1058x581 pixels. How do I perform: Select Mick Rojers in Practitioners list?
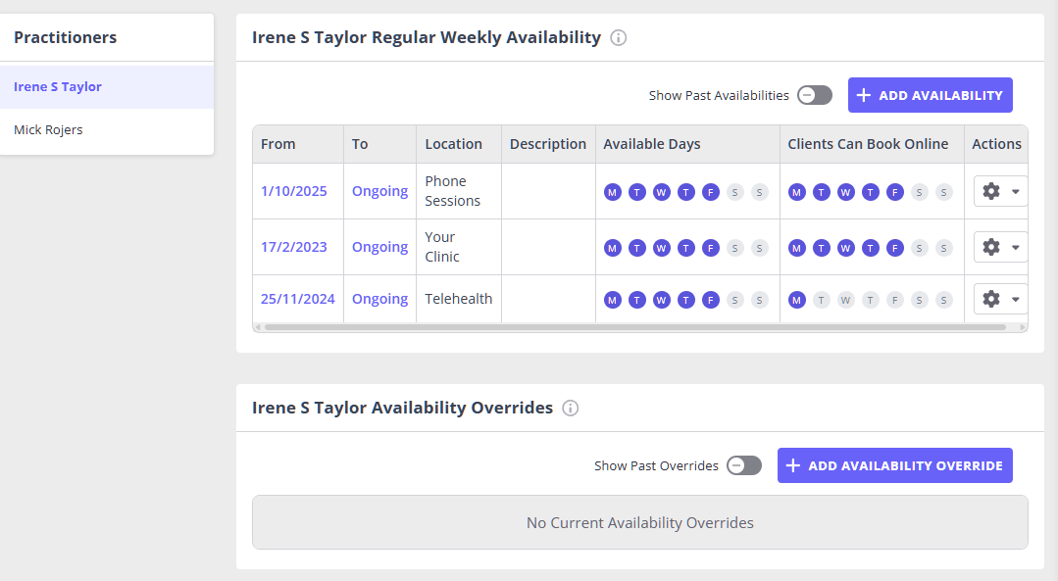tap(48, 129)
